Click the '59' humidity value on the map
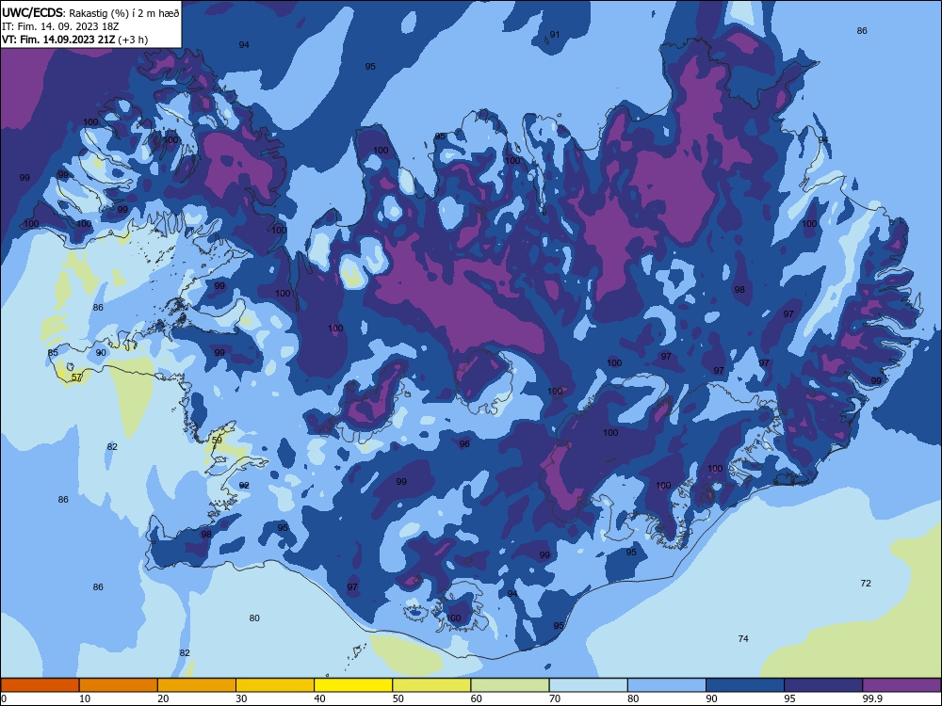942x706 pixels. 217,440
